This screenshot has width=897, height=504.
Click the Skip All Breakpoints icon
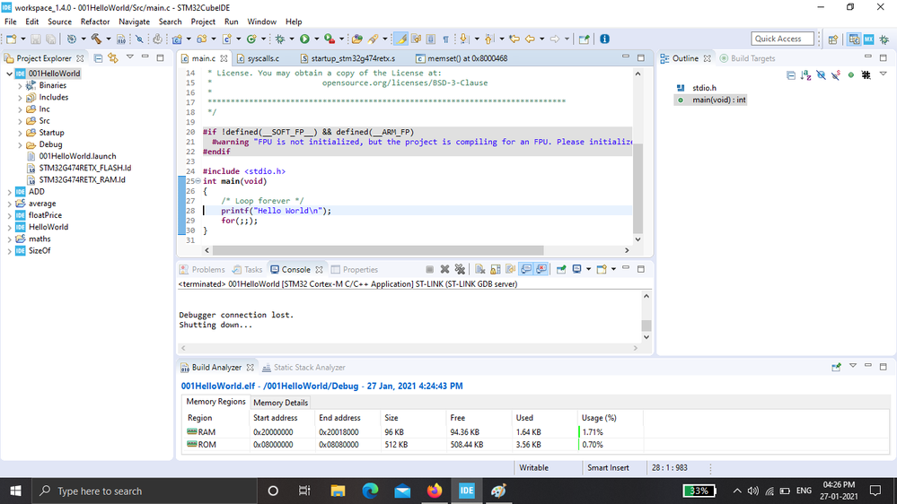coord(139,39)
